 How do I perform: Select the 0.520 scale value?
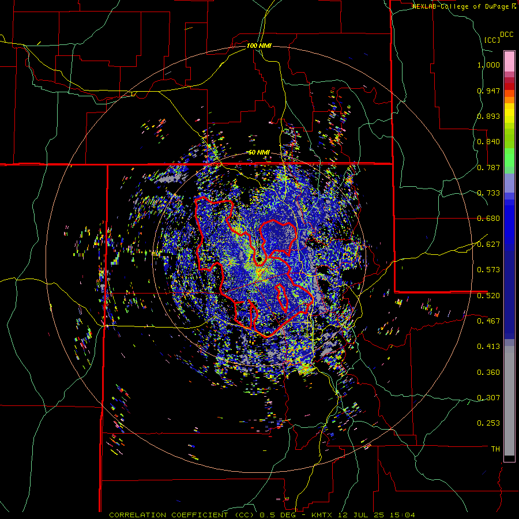[488, 295]
